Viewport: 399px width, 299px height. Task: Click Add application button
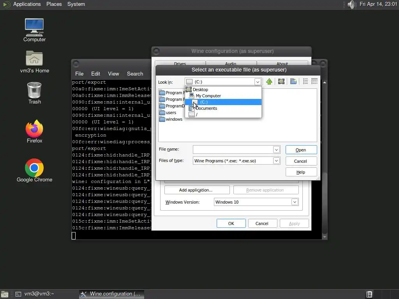[x=197, y=190]
